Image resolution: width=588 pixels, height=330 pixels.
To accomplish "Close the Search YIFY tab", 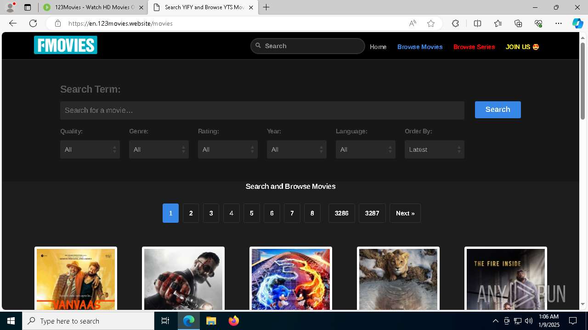I will click(x=251, y=7).
